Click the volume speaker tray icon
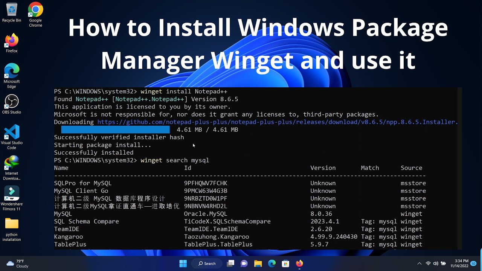 click(x=436, y=263)
